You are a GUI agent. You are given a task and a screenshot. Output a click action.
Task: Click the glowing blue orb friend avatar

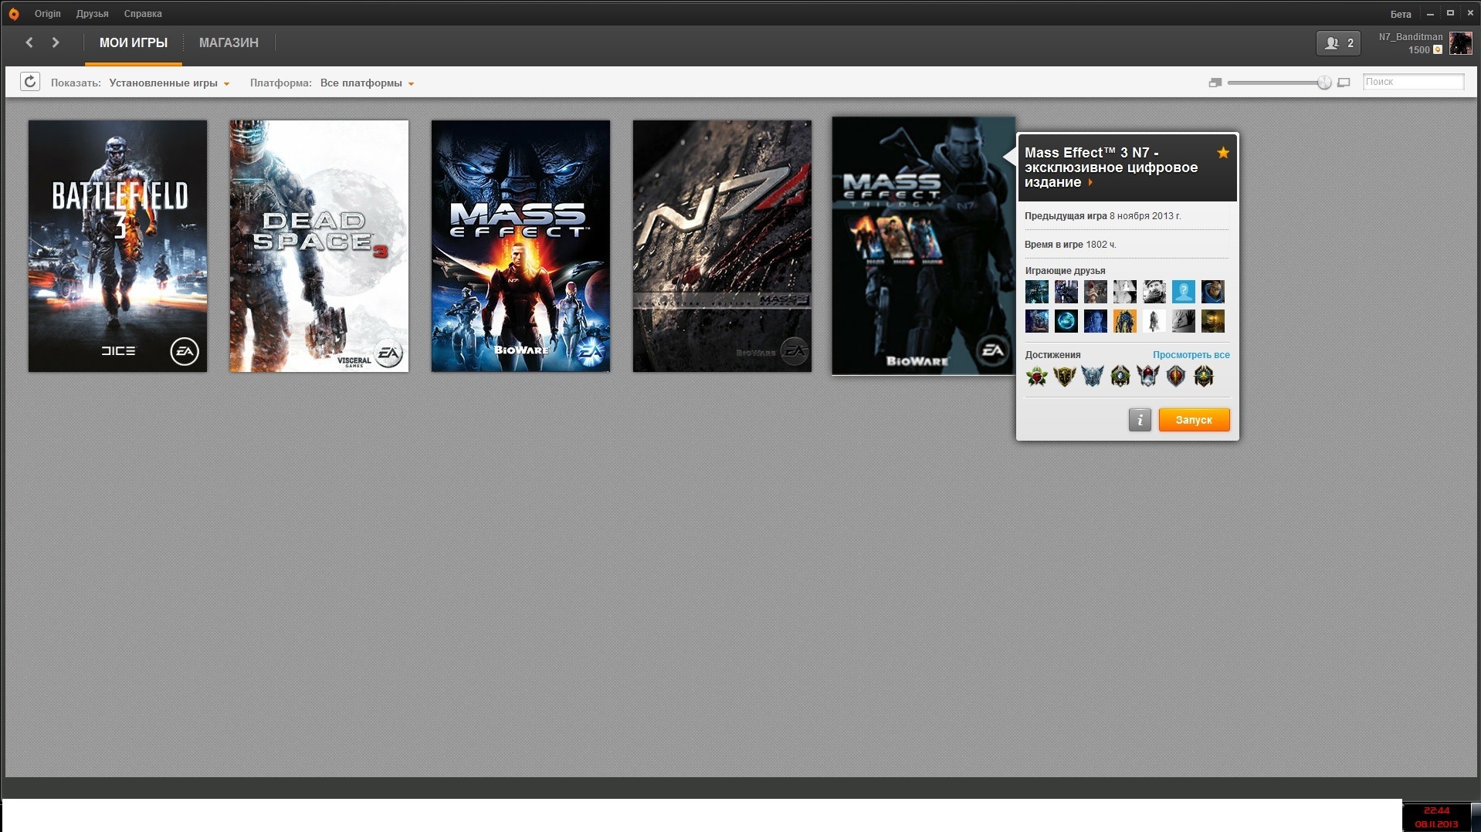coord(1066,321)
